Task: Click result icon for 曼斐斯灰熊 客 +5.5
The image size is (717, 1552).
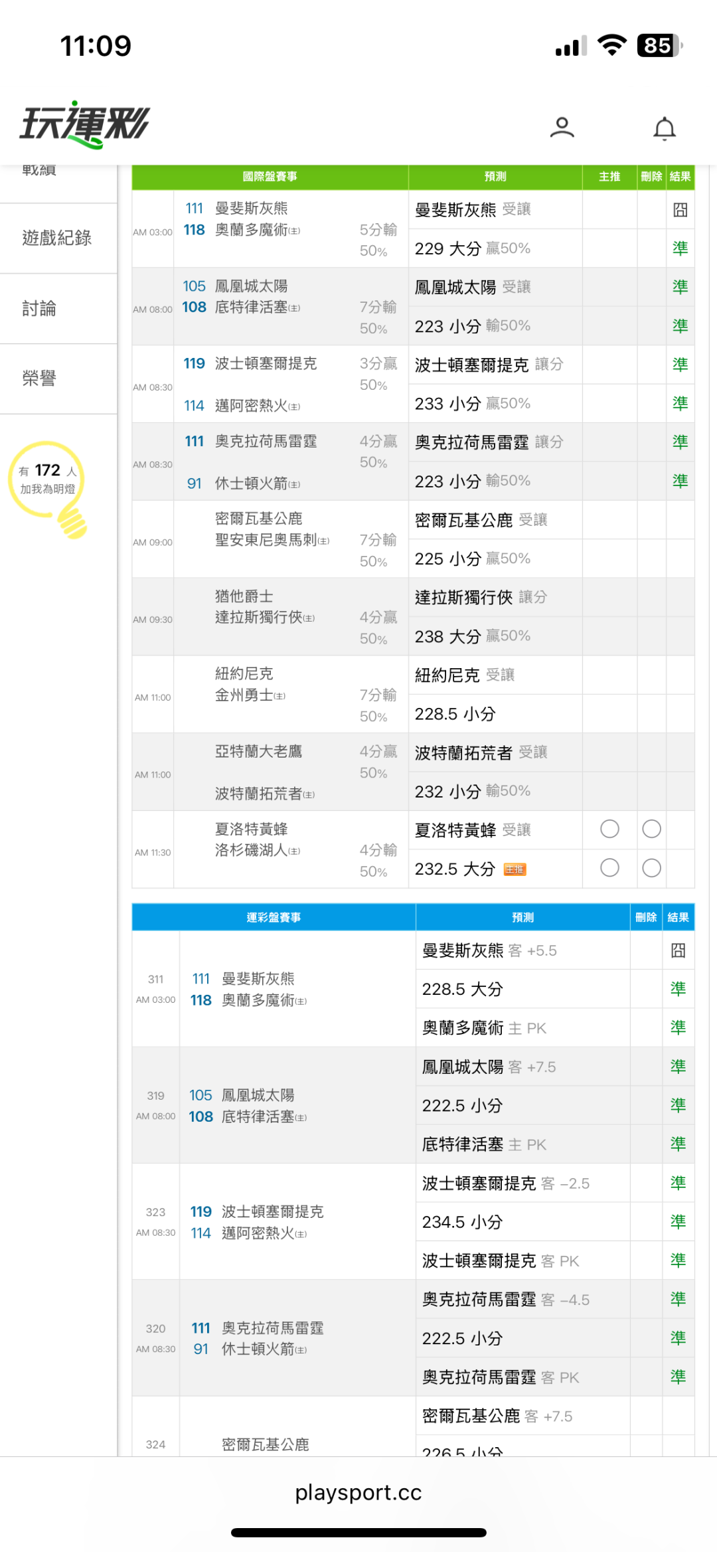Action: pos(678,950)
